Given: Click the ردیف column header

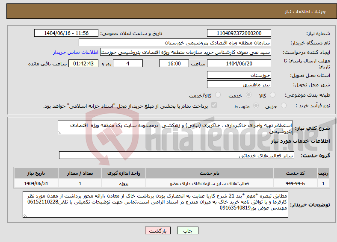Looking at the screenshot, I should pyautogui.click(x=323, y=173).
